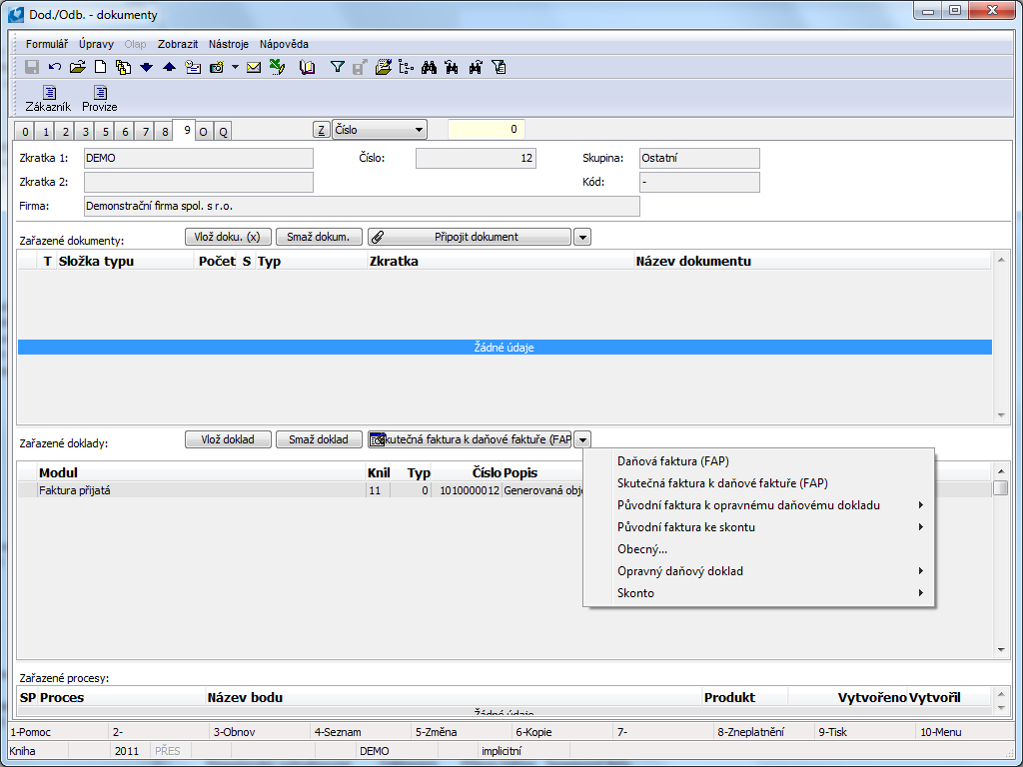Image resolution: width=1023 pixels, height=767 pixels.
Task: Toggle the Z button beside Číslo
Action: (321, 130)
